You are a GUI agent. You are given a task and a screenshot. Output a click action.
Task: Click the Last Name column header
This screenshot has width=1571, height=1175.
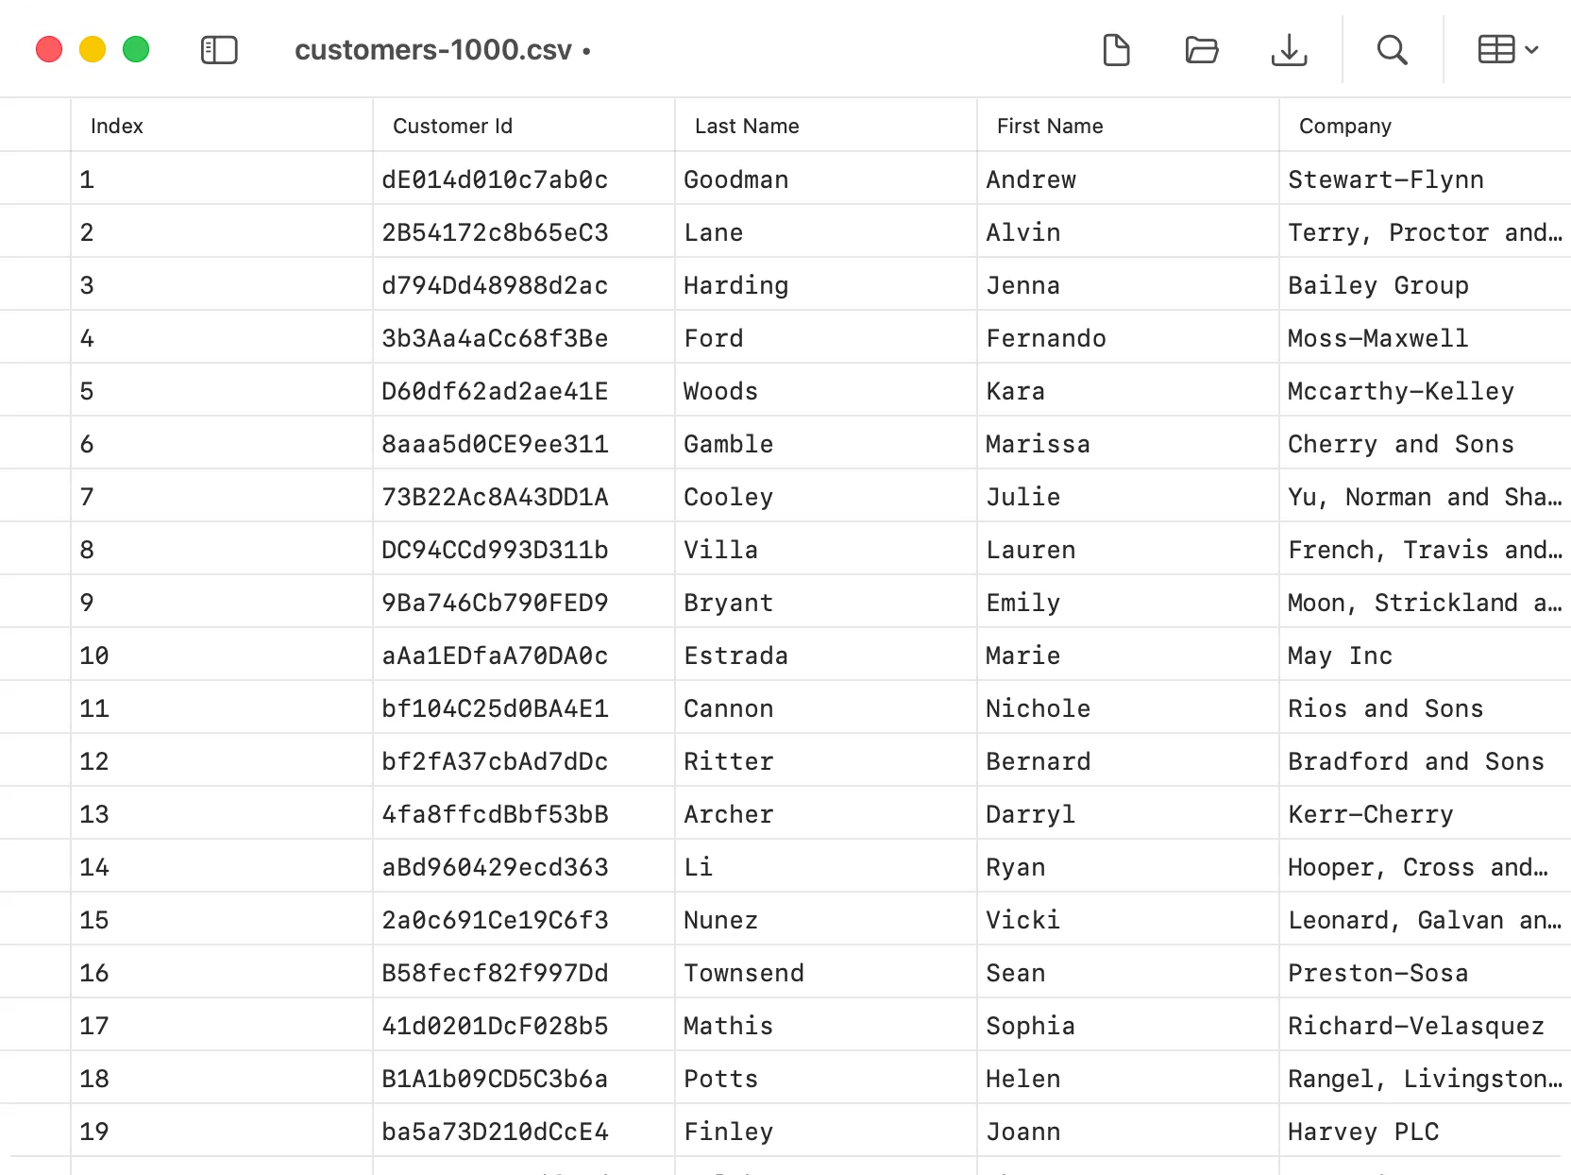(826, 126)
